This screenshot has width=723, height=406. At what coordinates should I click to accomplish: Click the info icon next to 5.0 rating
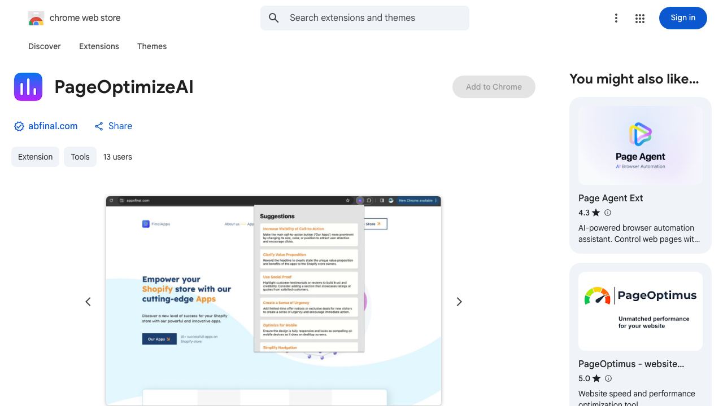[x=608, y=378]
